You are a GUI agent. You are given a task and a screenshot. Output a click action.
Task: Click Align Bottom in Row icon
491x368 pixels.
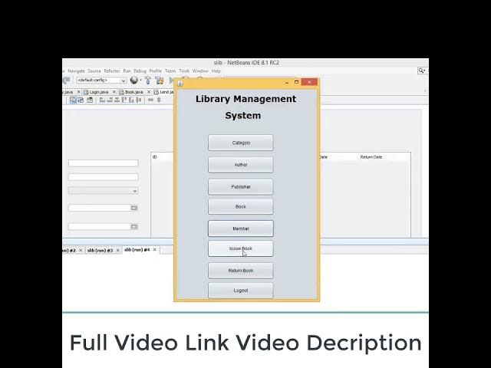coord(131,100)
